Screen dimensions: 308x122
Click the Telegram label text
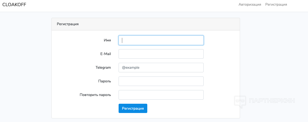click(x=103, y=68)
